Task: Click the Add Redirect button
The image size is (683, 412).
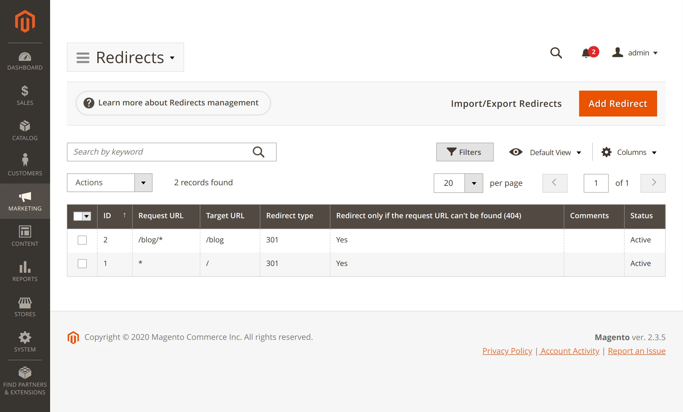Action: pos(618,104)
